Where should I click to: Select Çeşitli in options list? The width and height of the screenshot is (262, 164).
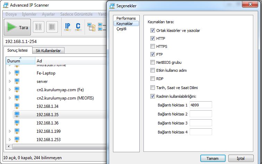click(122, 29)
